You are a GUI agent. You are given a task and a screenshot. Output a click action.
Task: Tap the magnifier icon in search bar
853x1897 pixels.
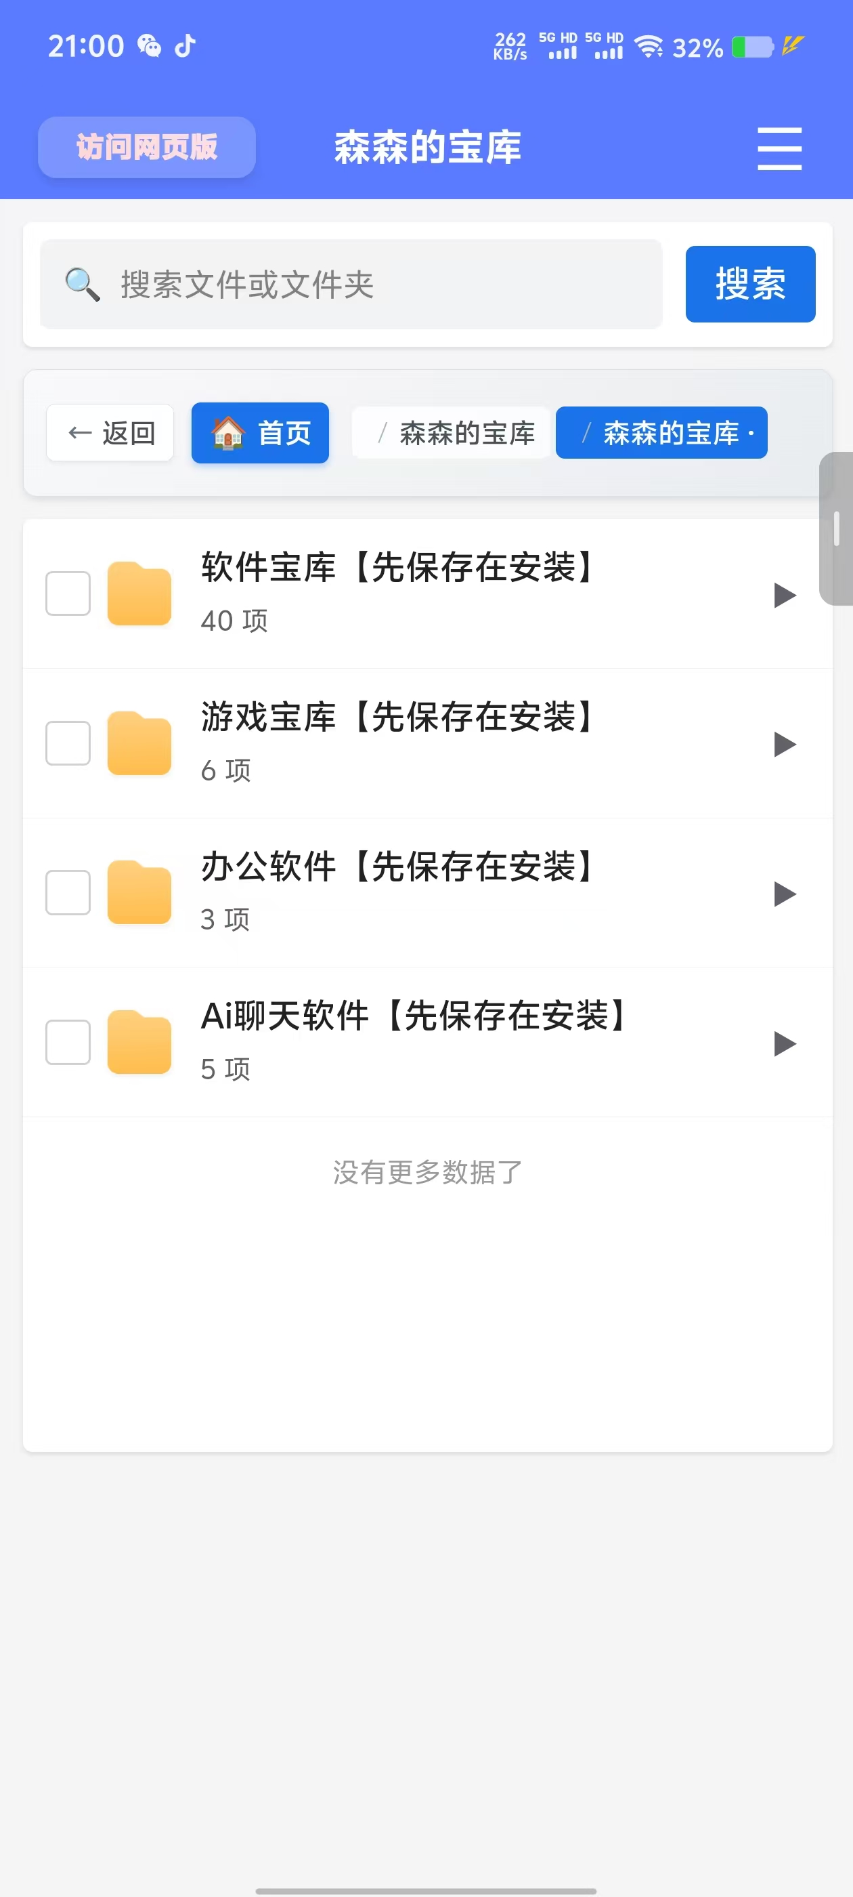pos(83,285)
